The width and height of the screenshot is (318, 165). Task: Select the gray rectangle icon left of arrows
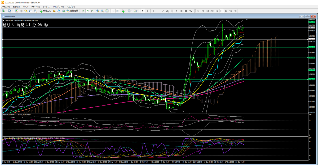pos(186,11)
